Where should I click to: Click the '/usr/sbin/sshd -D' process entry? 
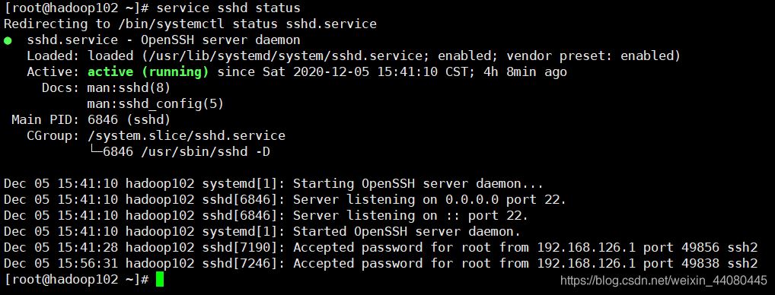(206, 151)
